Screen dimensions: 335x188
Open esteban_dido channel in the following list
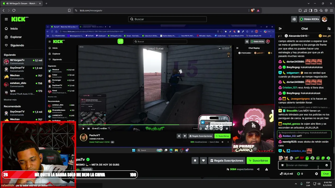pos(23,85)
